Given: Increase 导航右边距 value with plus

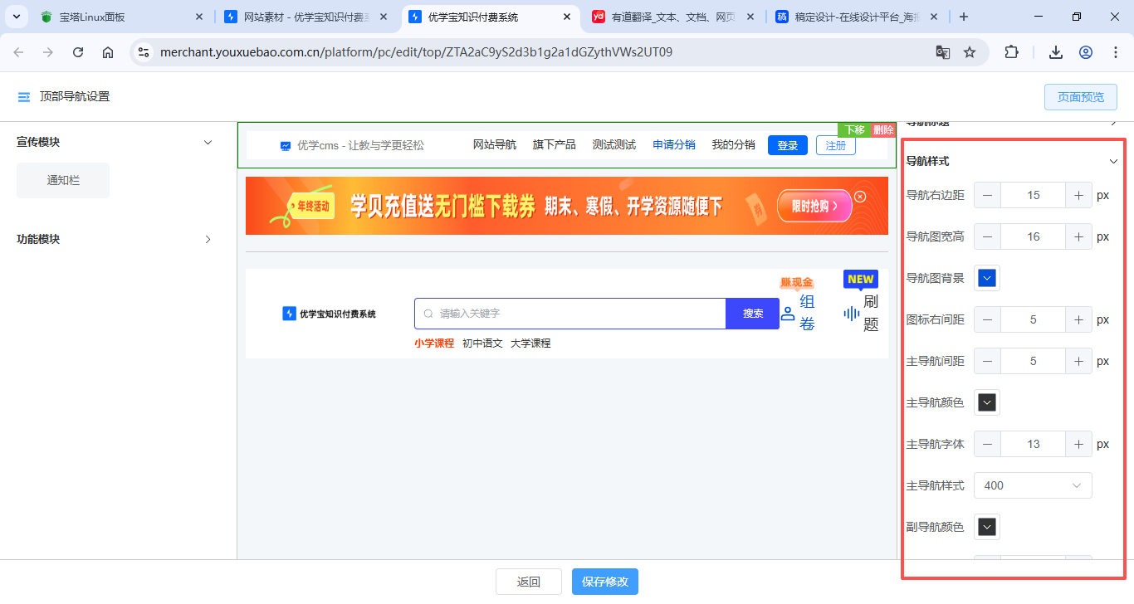Looking at the screenshot, I should tap(1078, 196).
